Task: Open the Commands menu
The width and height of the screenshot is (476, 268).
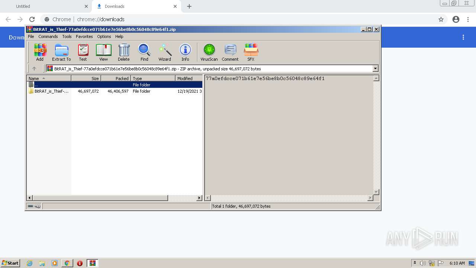Action: (x=48, y=36)
